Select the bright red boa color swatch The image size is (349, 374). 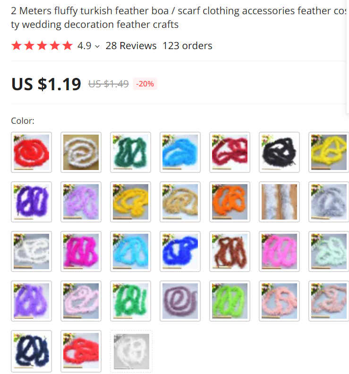31,152
